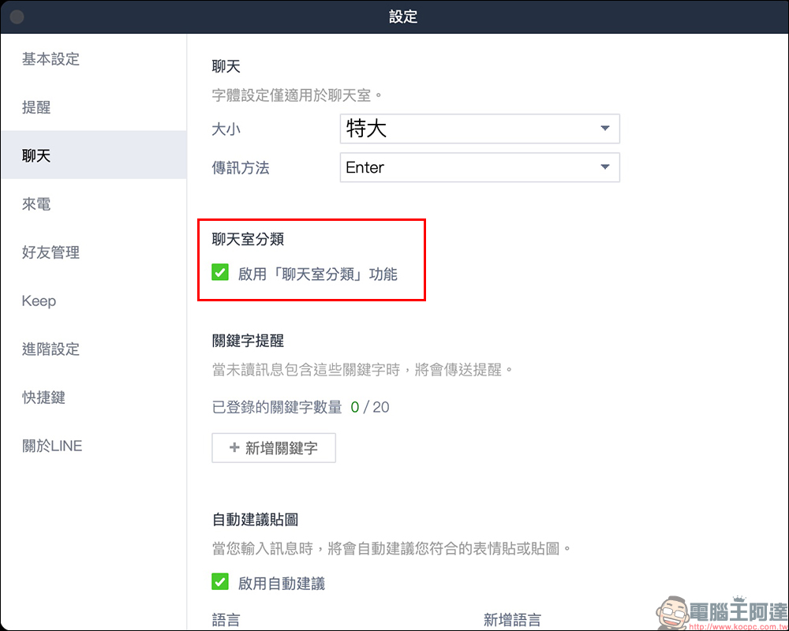
Task: Uncheck 啟用「聊天室分類」功能 checkbox
Action: click(x=220, y=273)
